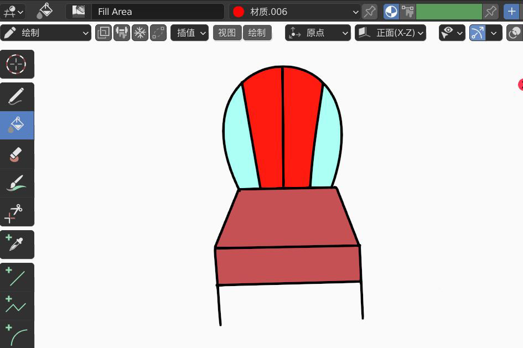Select the Fill bucket tool
The width and height of the screenshot is (523, 348).
(x=17, y=125)
